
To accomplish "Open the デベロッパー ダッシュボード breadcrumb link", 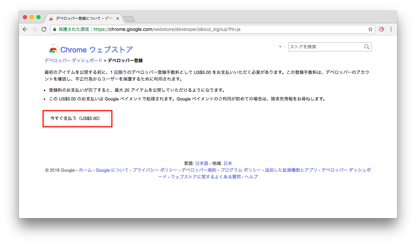I will tap(73, 60).
